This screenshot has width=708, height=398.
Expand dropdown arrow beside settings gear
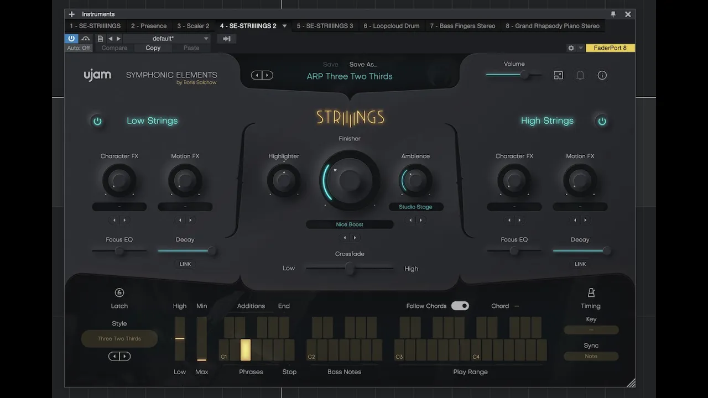(x=581, y=48)
